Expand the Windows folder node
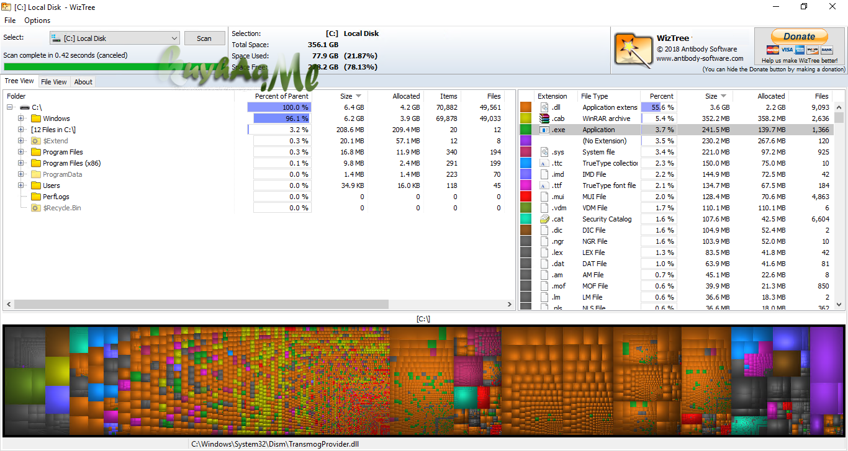 (21, 118)
